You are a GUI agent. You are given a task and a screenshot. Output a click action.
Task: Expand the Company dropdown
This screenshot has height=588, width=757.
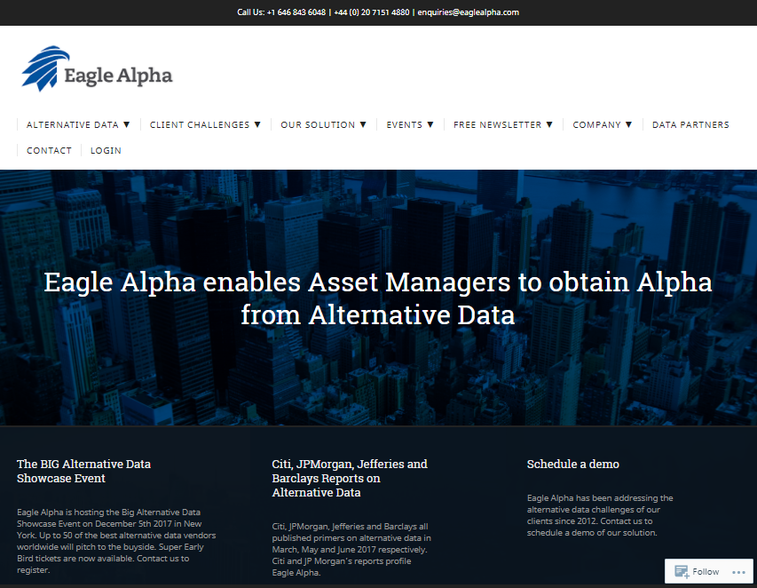tap(602, 124)
